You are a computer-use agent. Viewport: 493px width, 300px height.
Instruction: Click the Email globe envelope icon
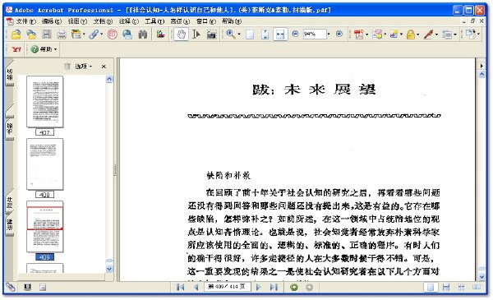coord(127,34)
